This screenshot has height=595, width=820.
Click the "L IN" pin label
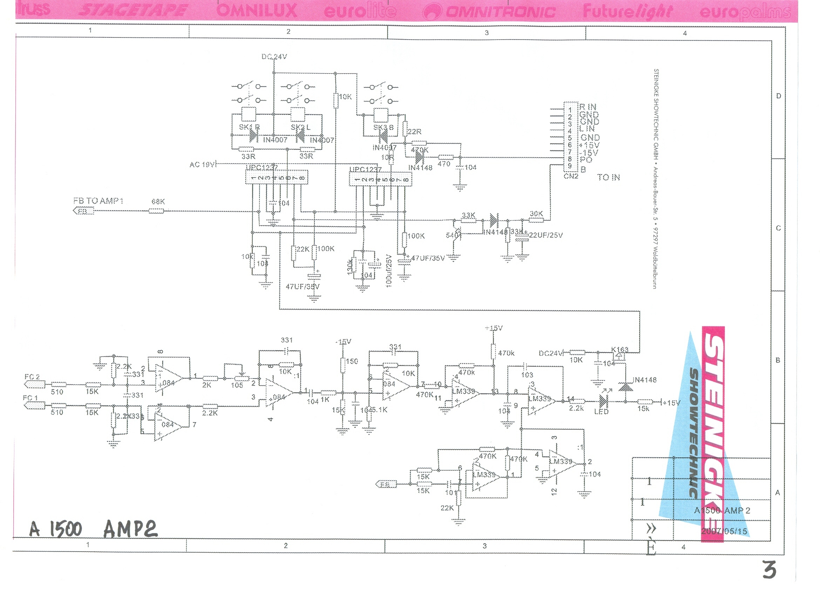588,129
